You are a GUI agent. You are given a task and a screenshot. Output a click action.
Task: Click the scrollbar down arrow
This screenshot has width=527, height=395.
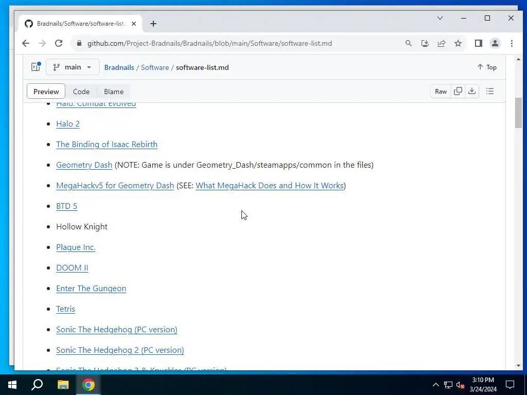click(x=518, y=366)
